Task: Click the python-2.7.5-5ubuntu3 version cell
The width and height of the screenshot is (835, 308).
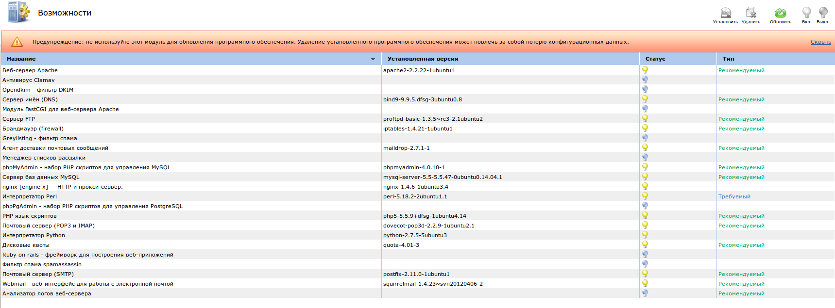Action: pyautogui.click(x=415, y=235)
